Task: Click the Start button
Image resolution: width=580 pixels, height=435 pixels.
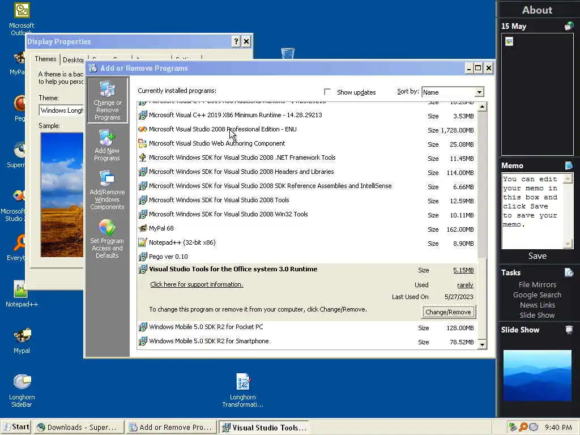Action: click(x=16, y=427)
